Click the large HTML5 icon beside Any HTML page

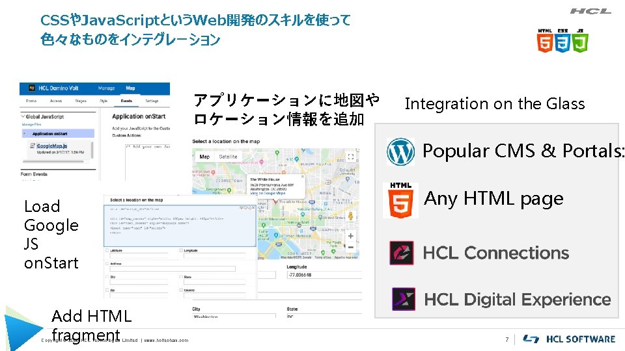coord(400,200)
